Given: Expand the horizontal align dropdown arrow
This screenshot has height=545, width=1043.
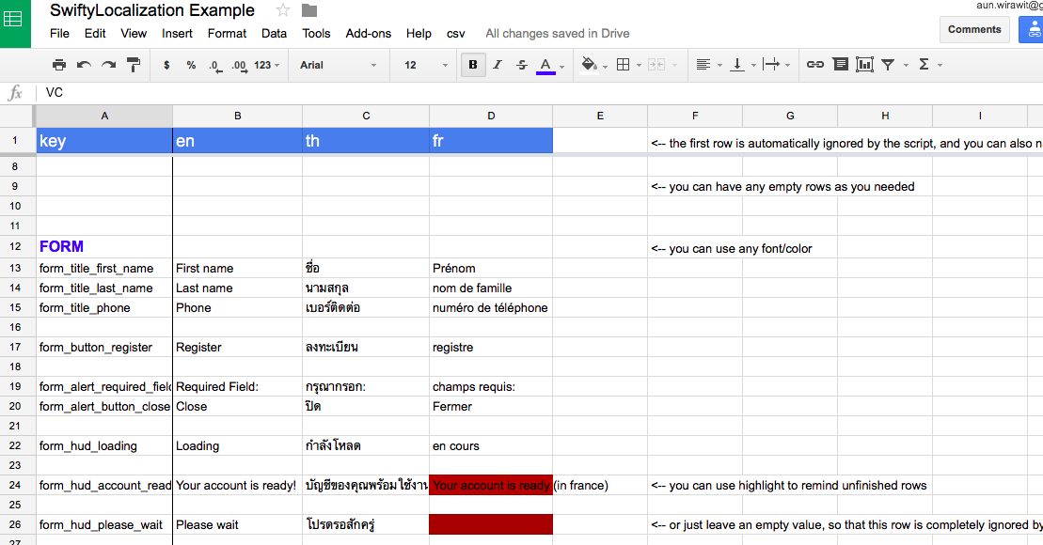Looking at the screenshot, I should click(719, 65).
